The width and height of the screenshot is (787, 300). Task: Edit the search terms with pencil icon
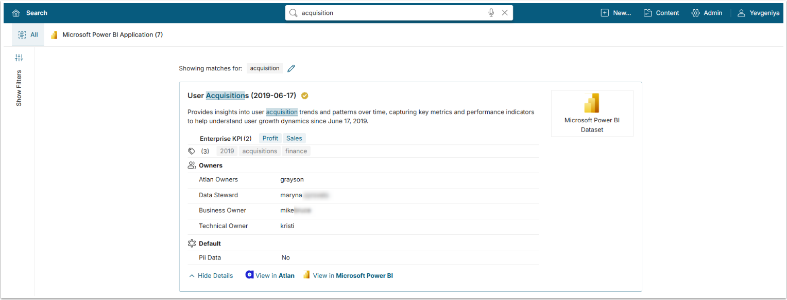click(x=292, y=68)
